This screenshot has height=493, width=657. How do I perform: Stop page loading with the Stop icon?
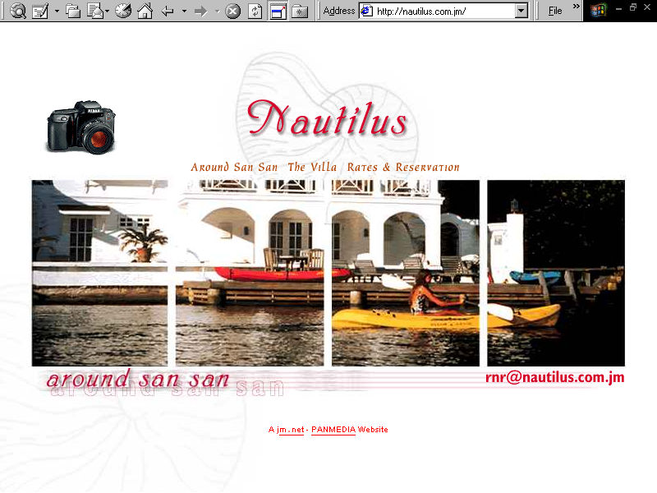click(232, 12)
